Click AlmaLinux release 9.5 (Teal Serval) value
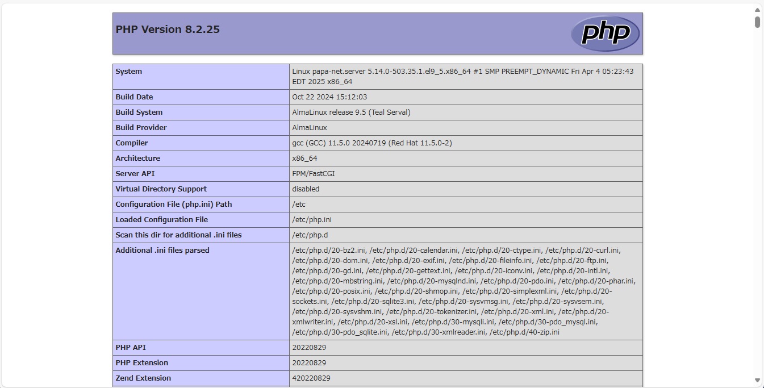 point(351,112)
